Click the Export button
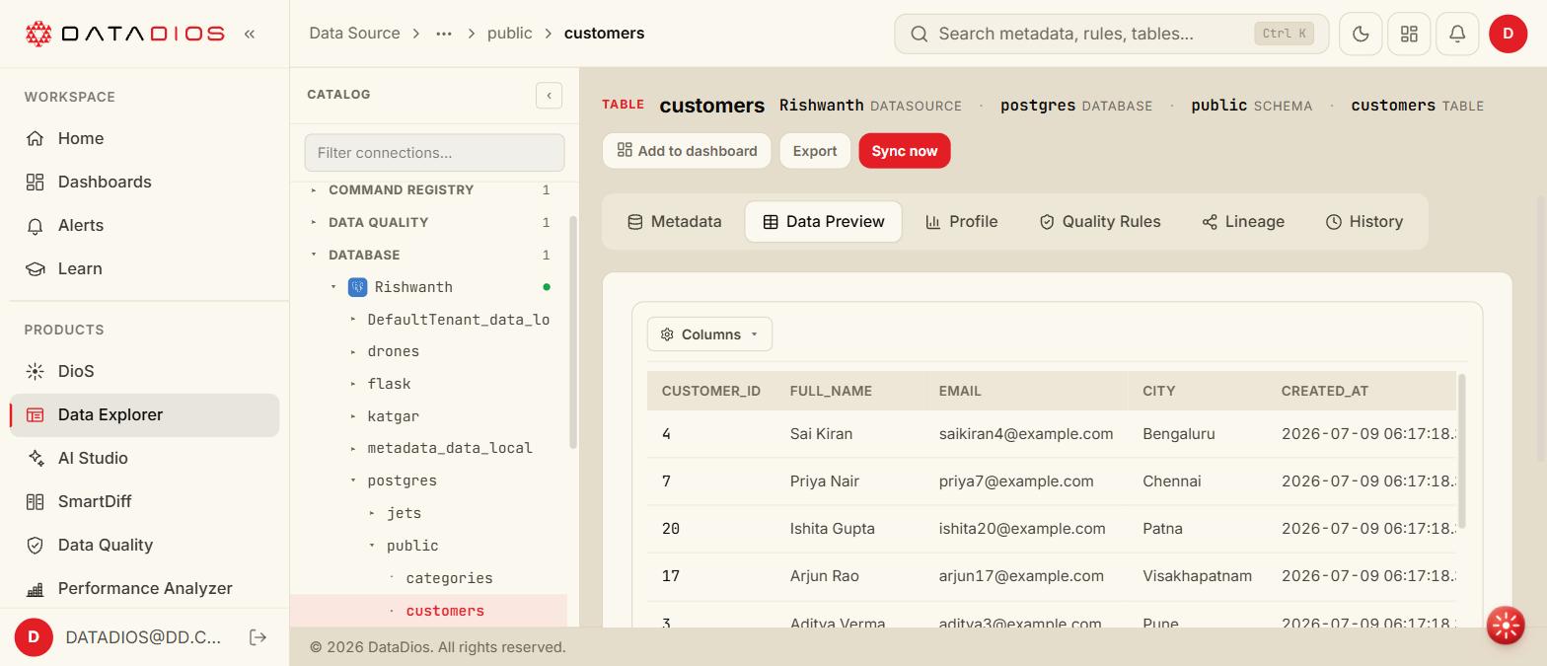1547x666 pixels. pos(815,151)
